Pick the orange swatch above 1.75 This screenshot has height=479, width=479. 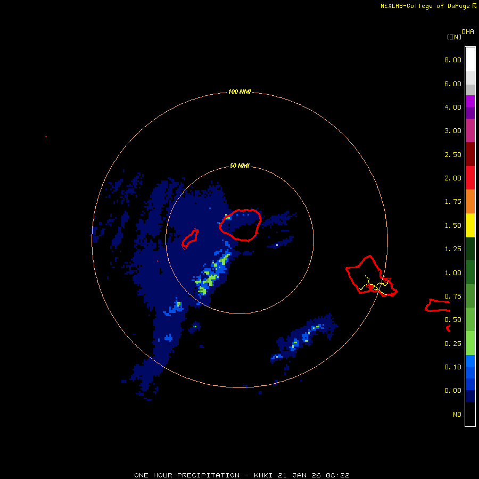click(x=470, y=202)
